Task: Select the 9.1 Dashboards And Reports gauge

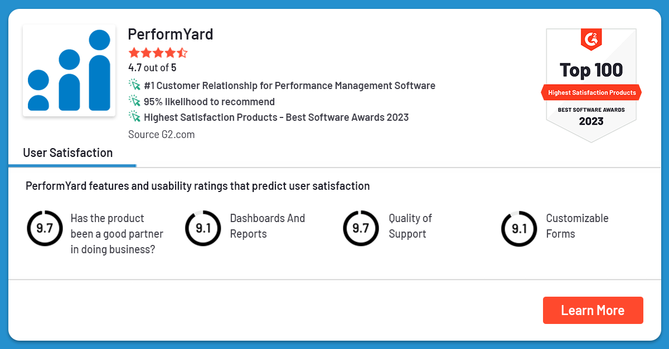Action: tap(203, 228)
